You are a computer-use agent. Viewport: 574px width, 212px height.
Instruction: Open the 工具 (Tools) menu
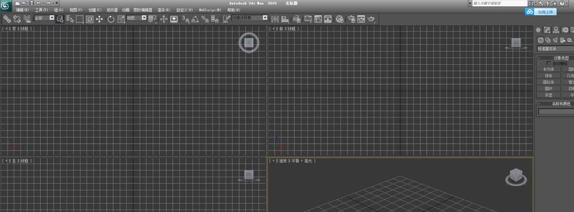coord(41,10)
